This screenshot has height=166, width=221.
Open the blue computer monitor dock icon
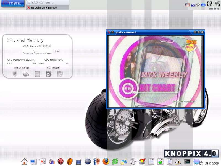click(33, 162)
